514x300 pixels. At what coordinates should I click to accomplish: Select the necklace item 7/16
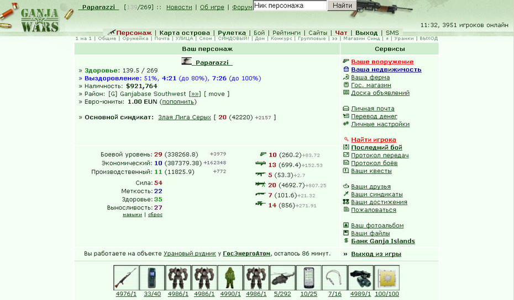pos(334,277)
